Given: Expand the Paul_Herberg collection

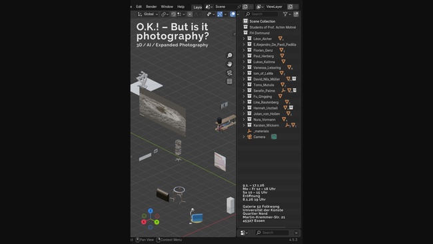Looking at the screenshot, I should (244, 56).
